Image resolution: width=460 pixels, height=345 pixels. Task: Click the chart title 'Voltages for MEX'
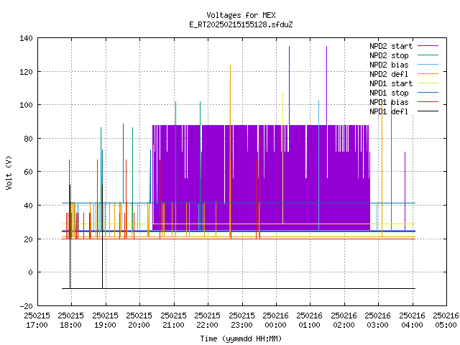pos(241,15)
